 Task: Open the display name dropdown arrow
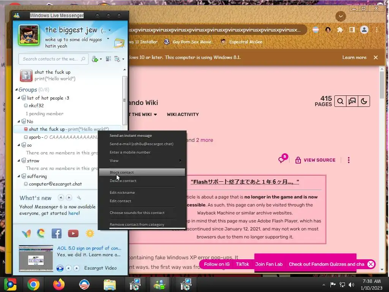tap(109, 30)
